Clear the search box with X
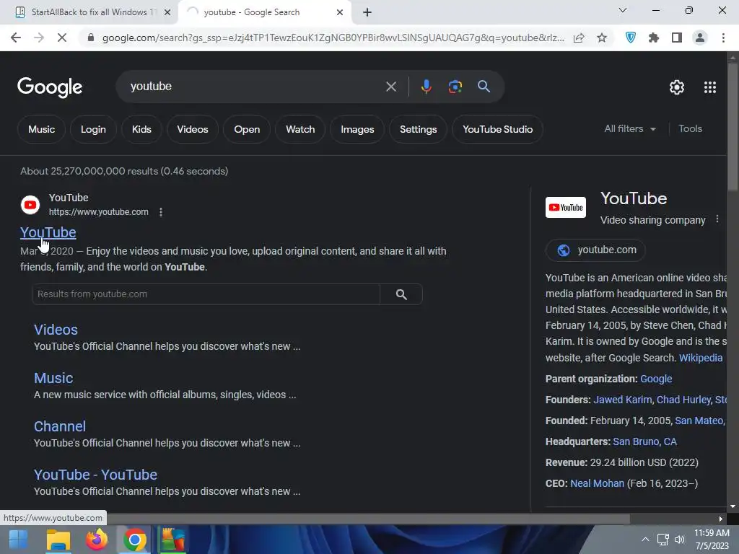The height and width of the screenshot is (554, 739). (390, 87)
